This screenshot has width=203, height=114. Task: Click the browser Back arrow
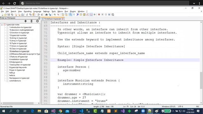pyautogui.click(x=3, y=3)
